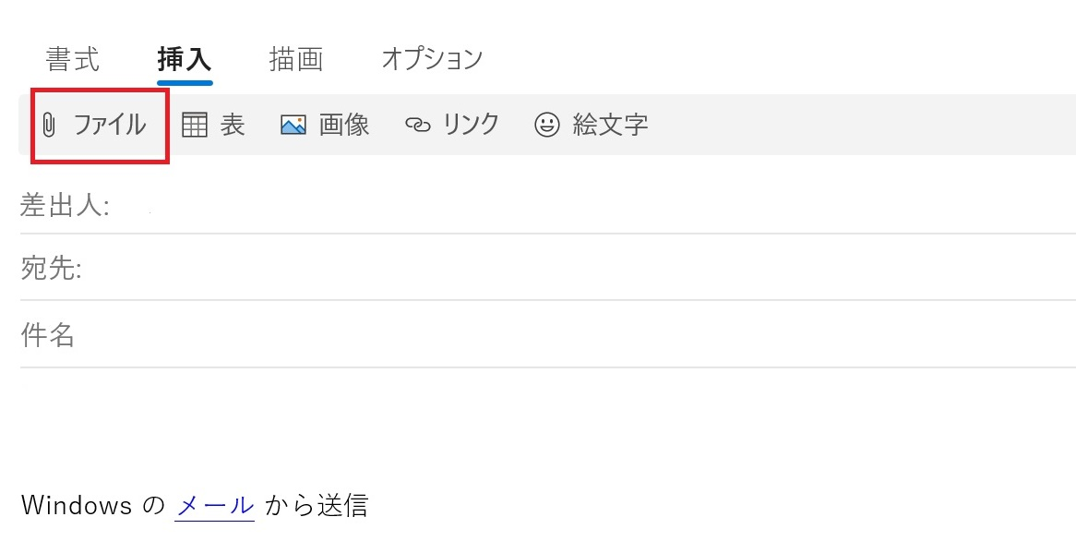
Task: Open the 描画 tab
Action: 297,58
